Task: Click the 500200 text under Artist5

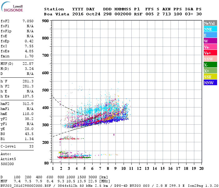Action: coord(7,164)
